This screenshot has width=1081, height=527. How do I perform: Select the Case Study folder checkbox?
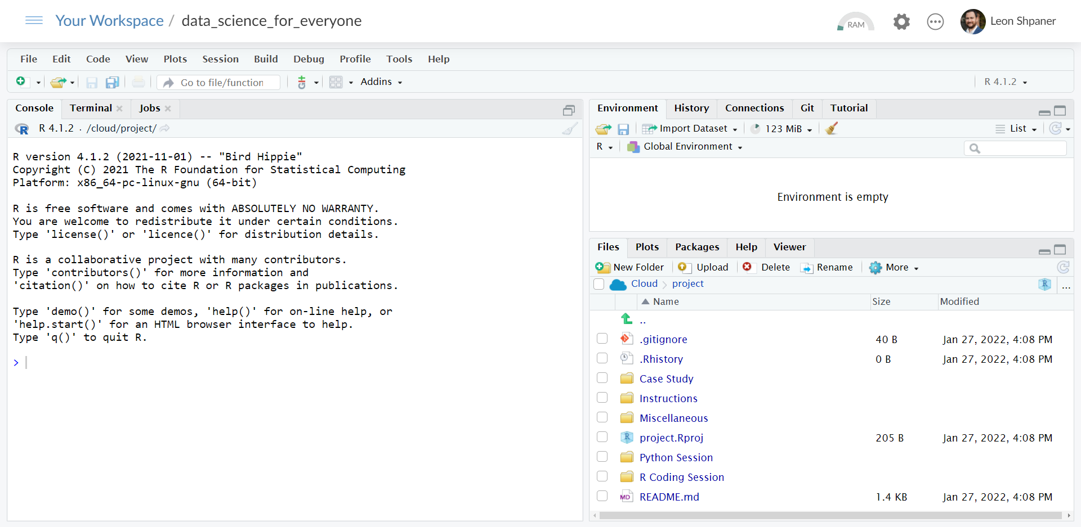pos(602,378)
